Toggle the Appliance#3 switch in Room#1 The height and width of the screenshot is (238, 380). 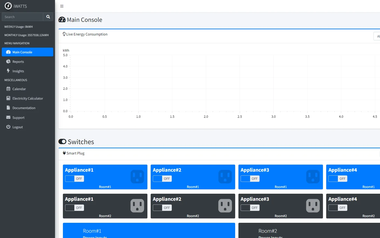point(250,179)
